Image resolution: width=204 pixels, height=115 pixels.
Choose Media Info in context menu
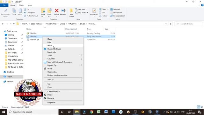tap(52, 52)
